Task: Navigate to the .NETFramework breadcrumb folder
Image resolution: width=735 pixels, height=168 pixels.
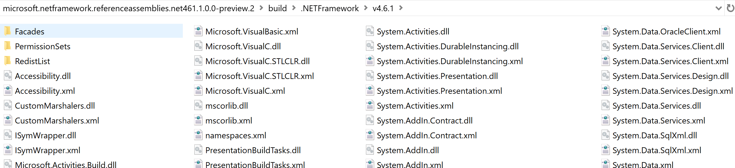Action: click(329, 8)
